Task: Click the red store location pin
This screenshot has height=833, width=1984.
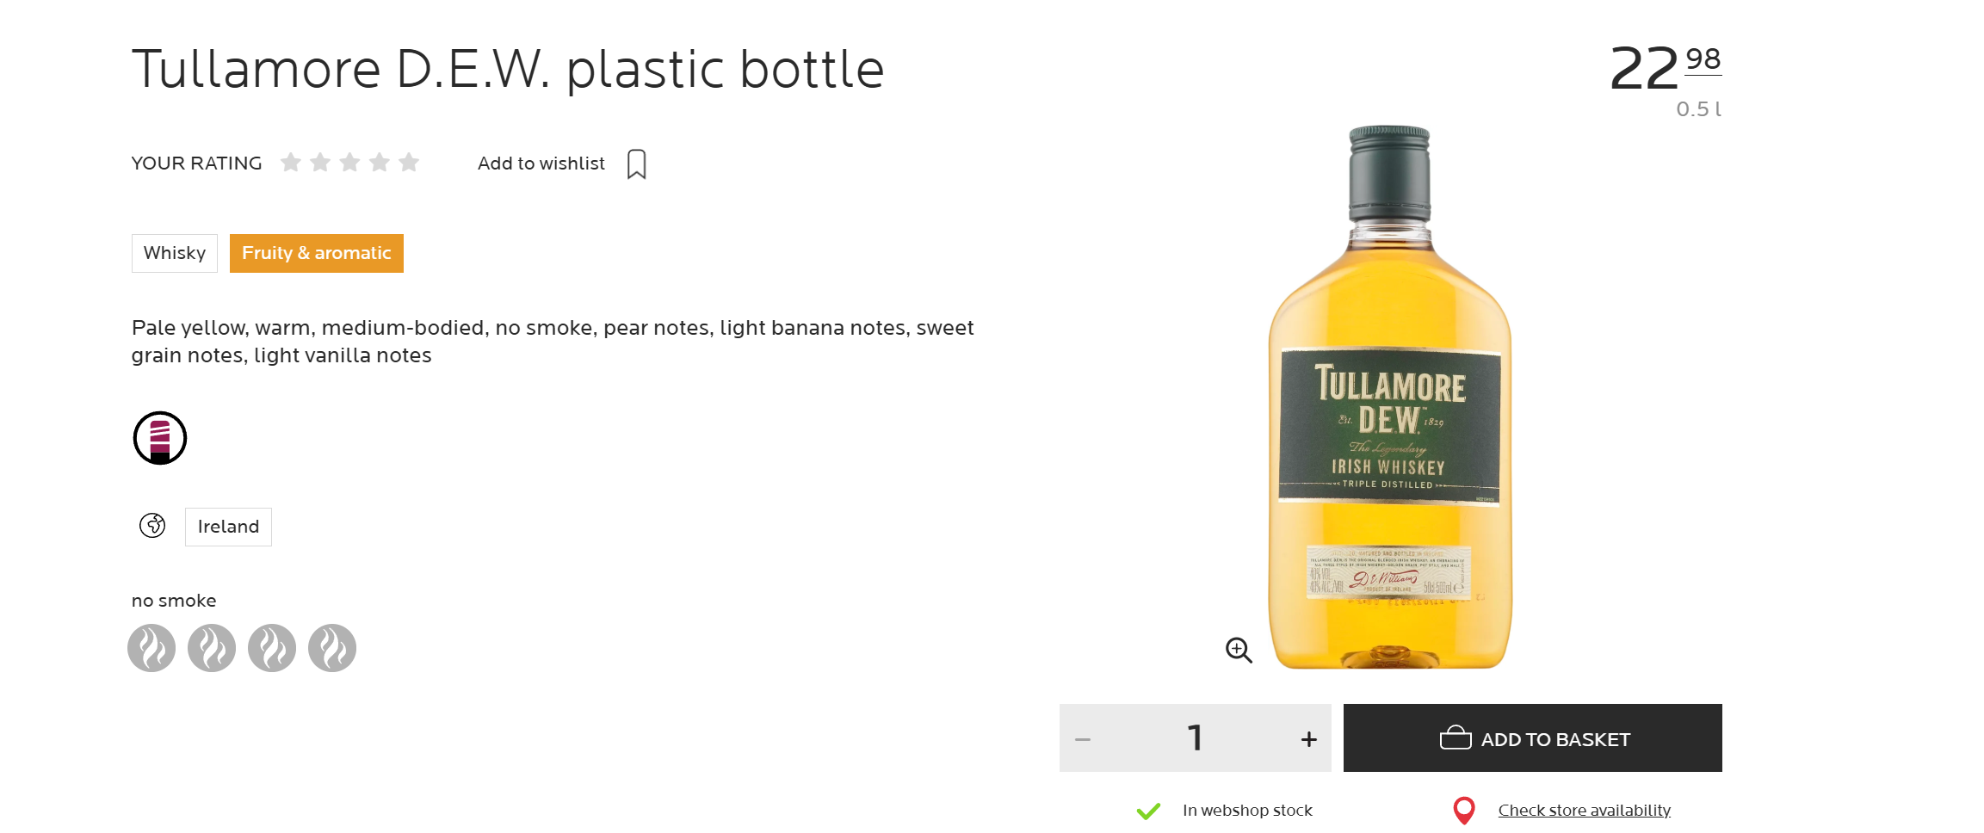Action: (x=1463, y=811)
